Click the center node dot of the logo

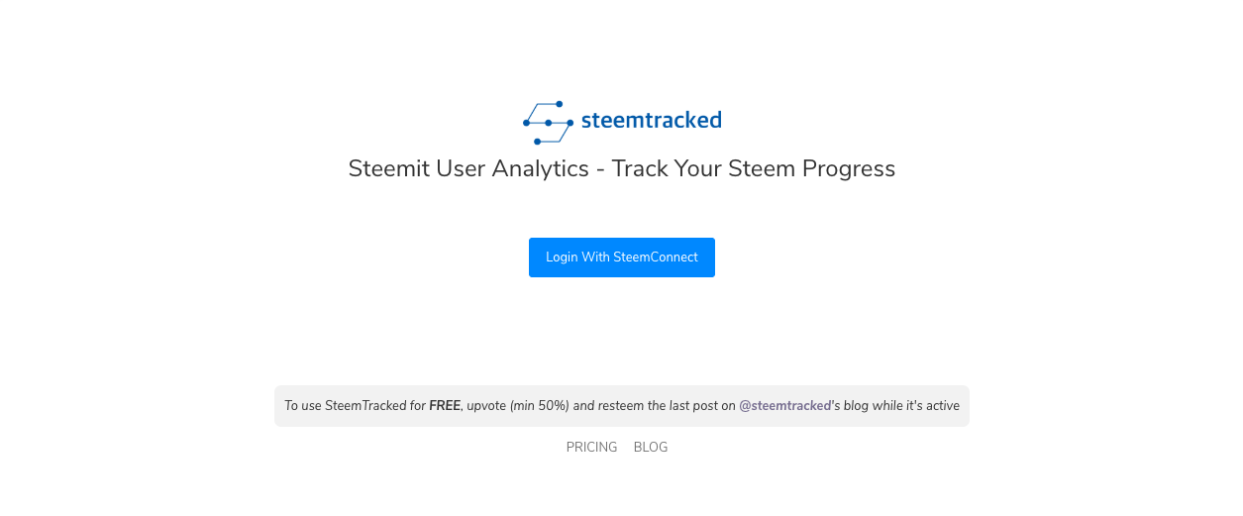pos(549,123)
